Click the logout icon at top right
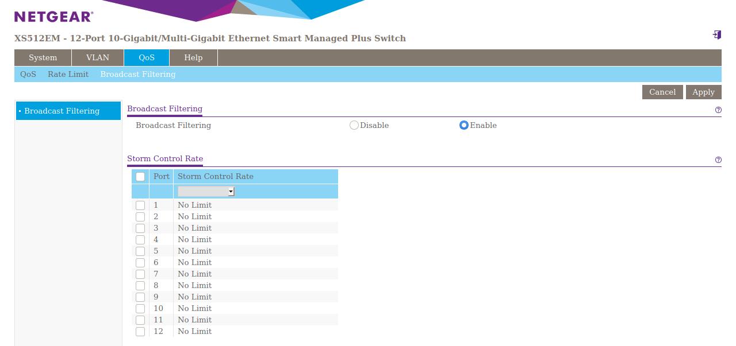Screen dimensions: 736x346 click(x=716, y=35)
